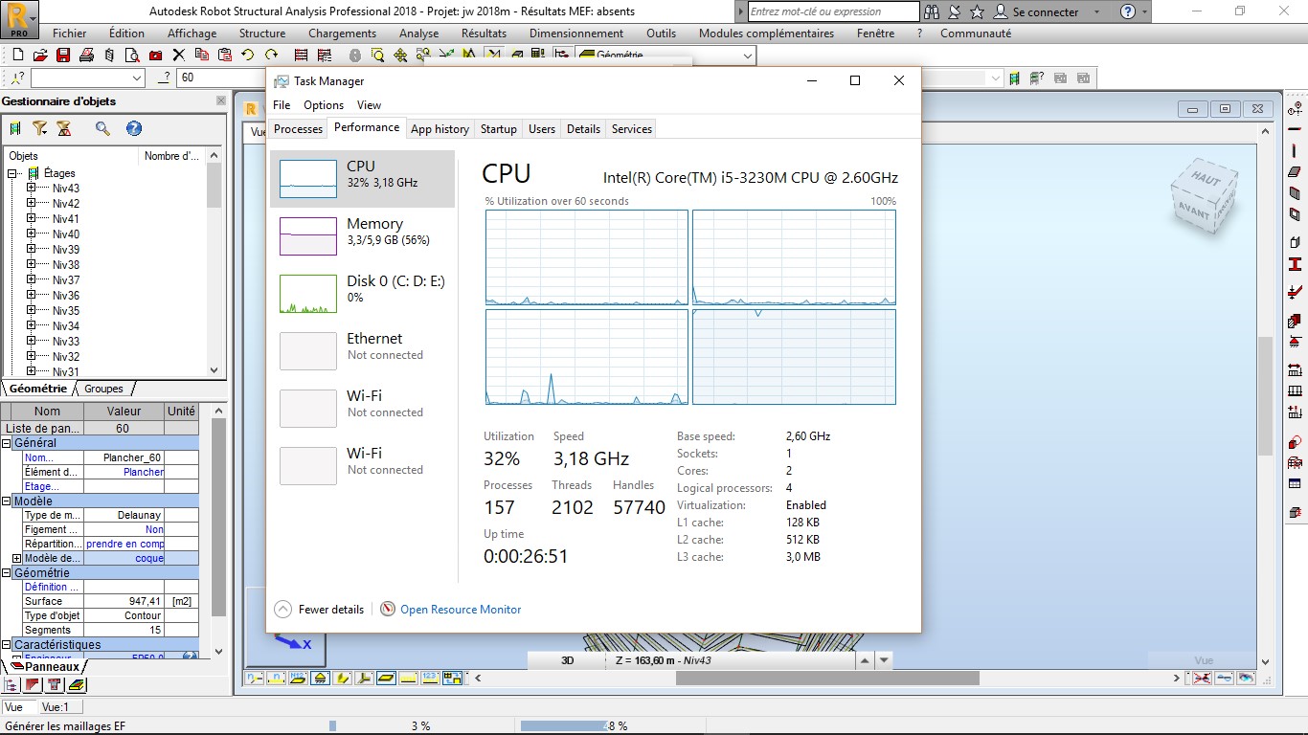Click the red-tinted panel icon in bottom-left toolbar
Image resolution: width=1308 pixels, height=735 pixels.
[33, 684]
